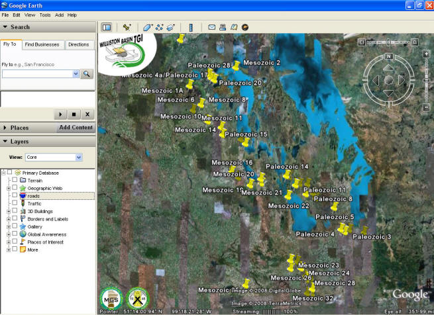
Task: Click the Paleozoic 14 placemark pin
Action: click(286, 175)
